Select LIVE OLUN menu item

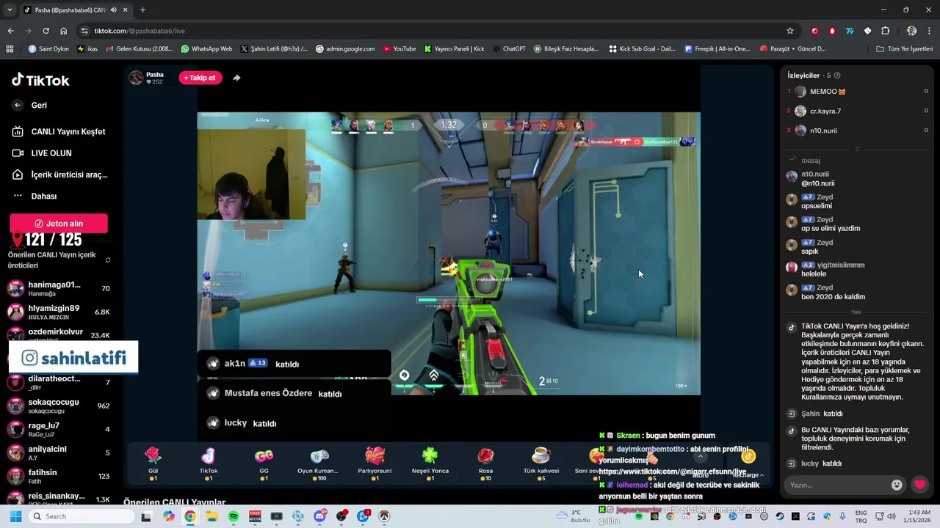pyautogui.click(x=42, y=153)
